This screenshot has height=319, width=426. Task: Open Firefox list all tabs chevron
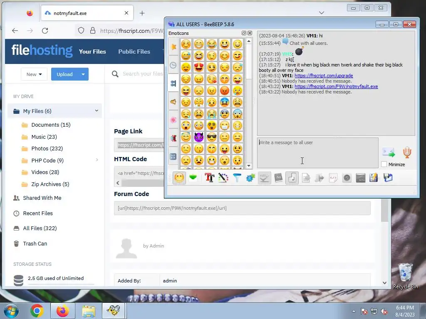(x=322, y=13)
